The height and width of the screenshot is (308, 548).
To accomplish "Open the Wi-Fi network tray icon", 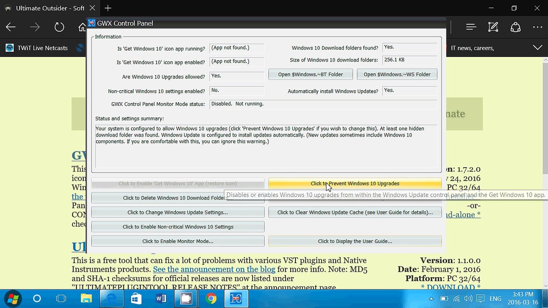I will (x=457, y=299).
